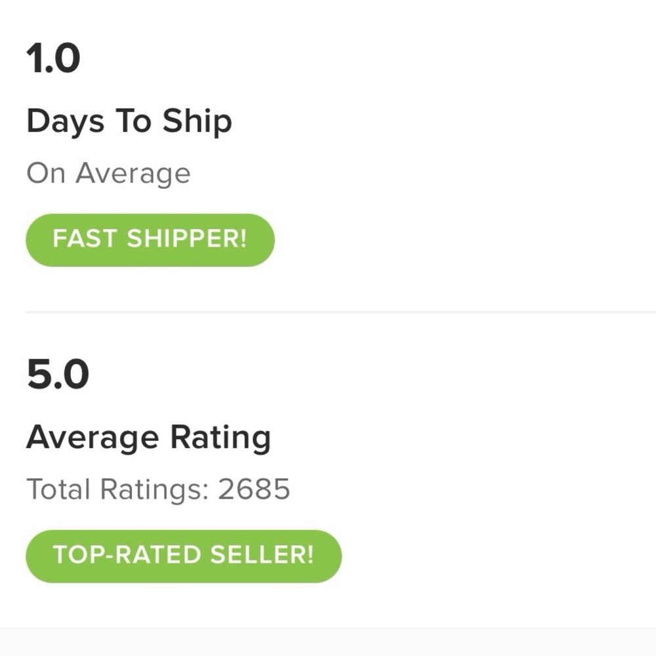The width and height of the screenshot is (656, 656).
Task: Tap the word SELLER! inside the second badge
Action: point(262,555)
